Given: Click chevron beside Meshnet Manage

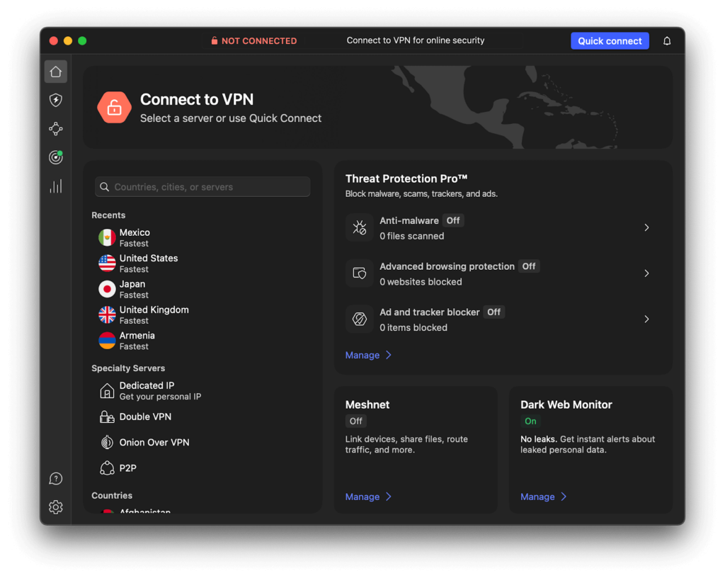Looking at the screenshot, I should tap(389, 497).
